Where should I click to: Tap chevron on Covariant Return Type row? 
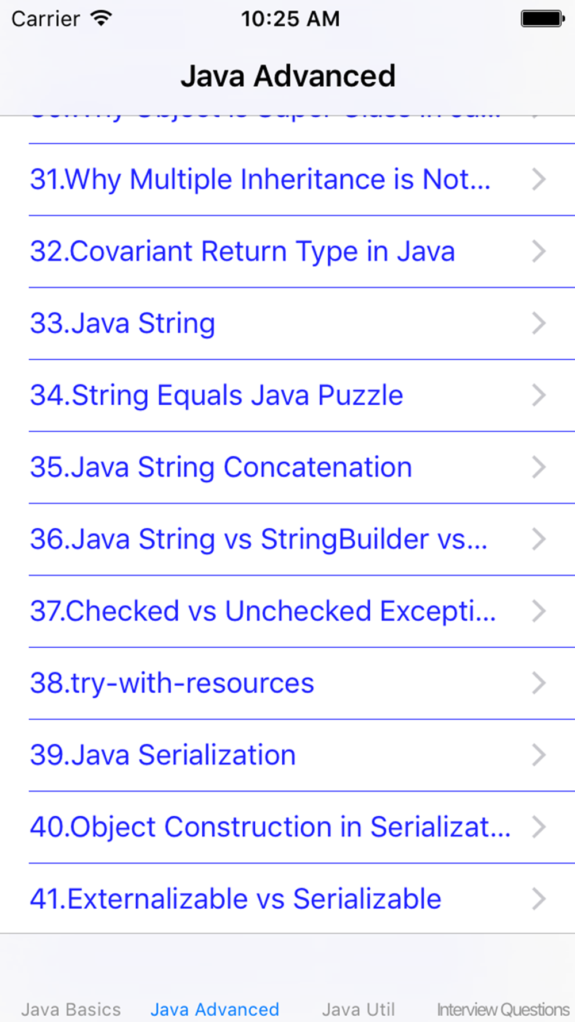tap(539, 251)
